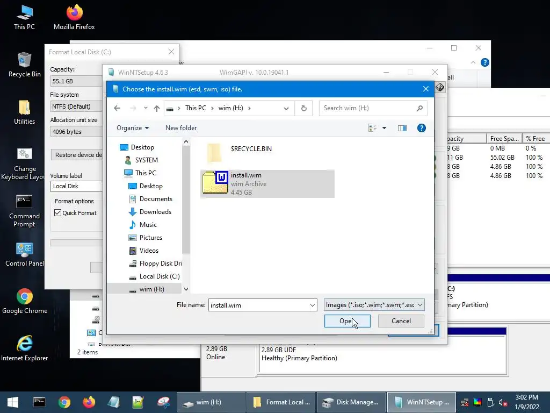The image size is (550, 413).
Task: Click the Free Space column header
Action: click(x=504, y=139)
